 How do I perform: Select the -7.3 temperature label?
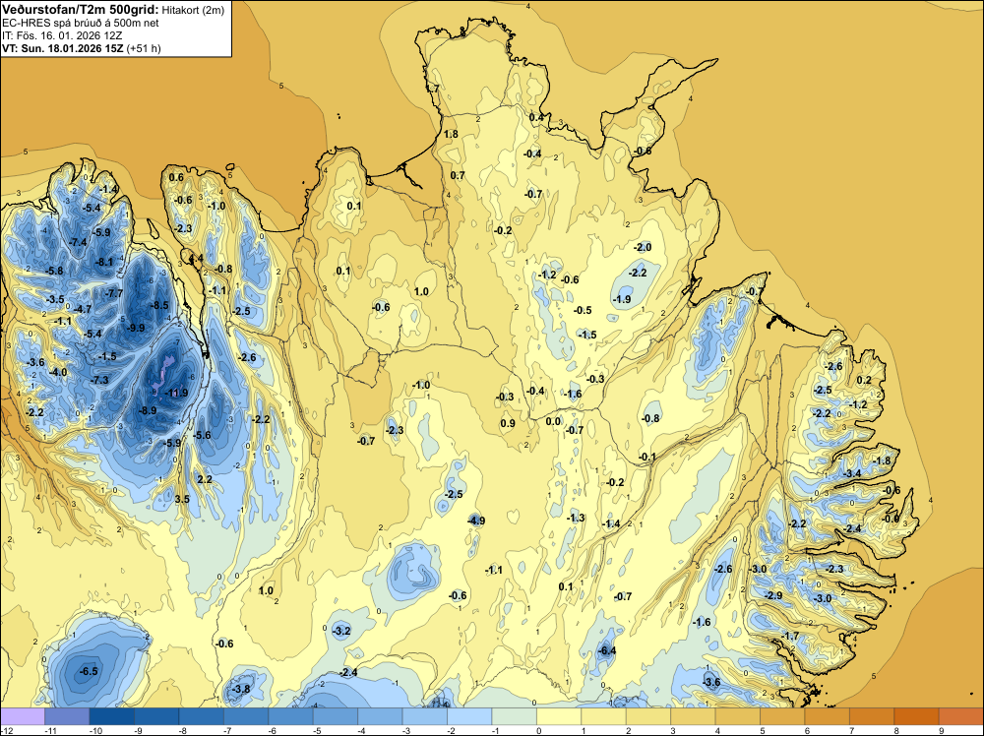coord(99,380)
